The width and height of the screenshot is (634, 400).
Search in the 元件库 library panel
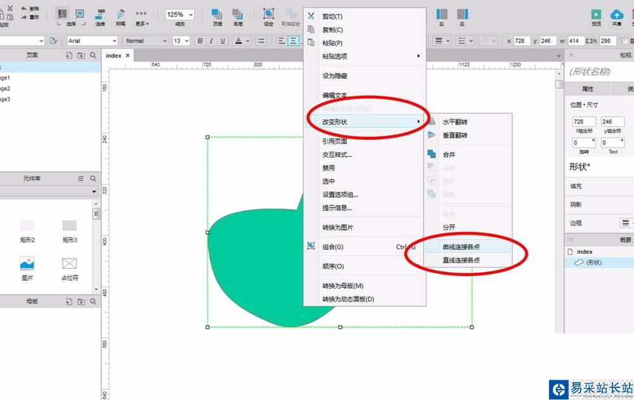(x=93, y=178)
